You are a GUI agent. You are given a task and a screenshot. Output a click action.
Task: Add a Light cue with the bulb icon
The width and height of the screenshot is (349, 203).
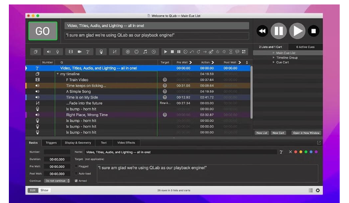click(101, 52)
